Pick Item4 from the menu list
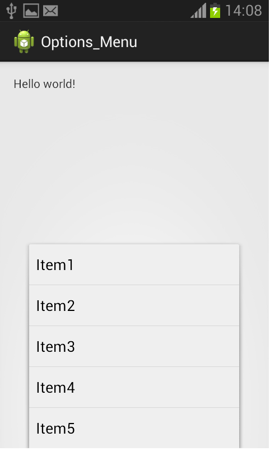The image size is (270, 451). coord(134,387)
